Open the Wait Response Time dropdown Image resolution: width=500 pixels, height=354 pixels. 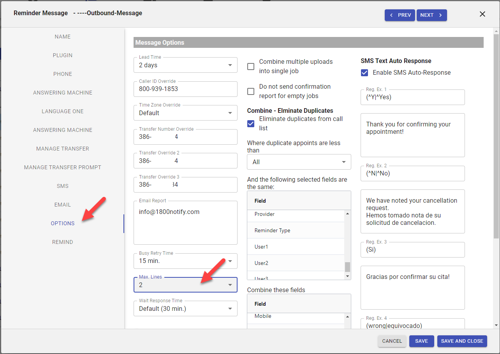[185, 309]
